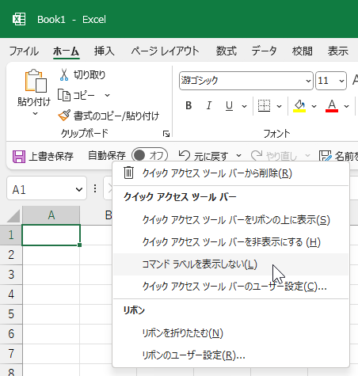Screen dimensions: 358x376
Task: Apply the fill color bucket icon
Action: tap(299, 105)
